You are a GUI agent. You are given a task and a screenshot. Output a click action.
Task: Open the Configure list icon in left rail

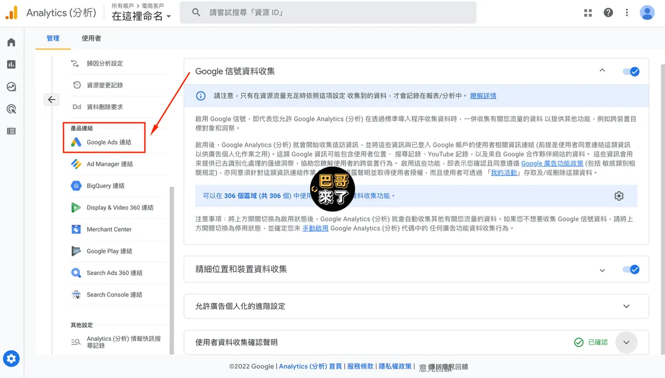[x=11, y=131]
